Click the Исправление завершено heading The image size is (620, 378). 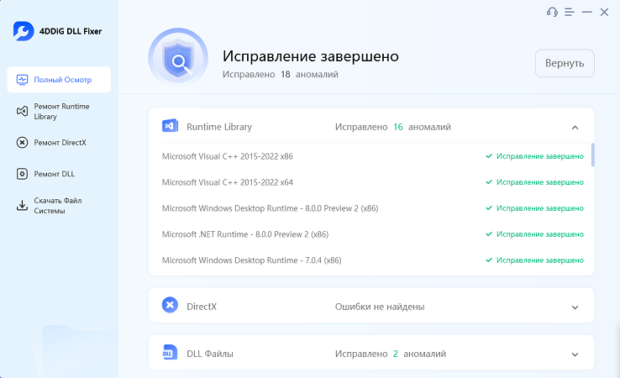(x=310, y=56)
